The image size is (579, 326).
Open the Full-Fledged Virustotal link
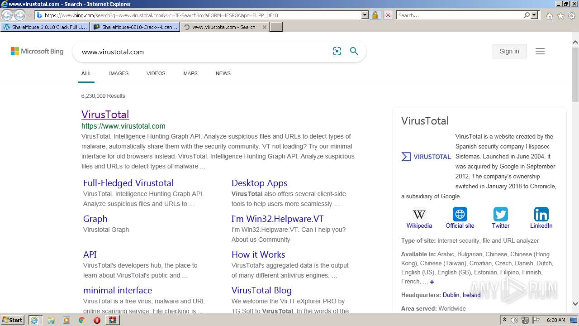click(128, 183)
